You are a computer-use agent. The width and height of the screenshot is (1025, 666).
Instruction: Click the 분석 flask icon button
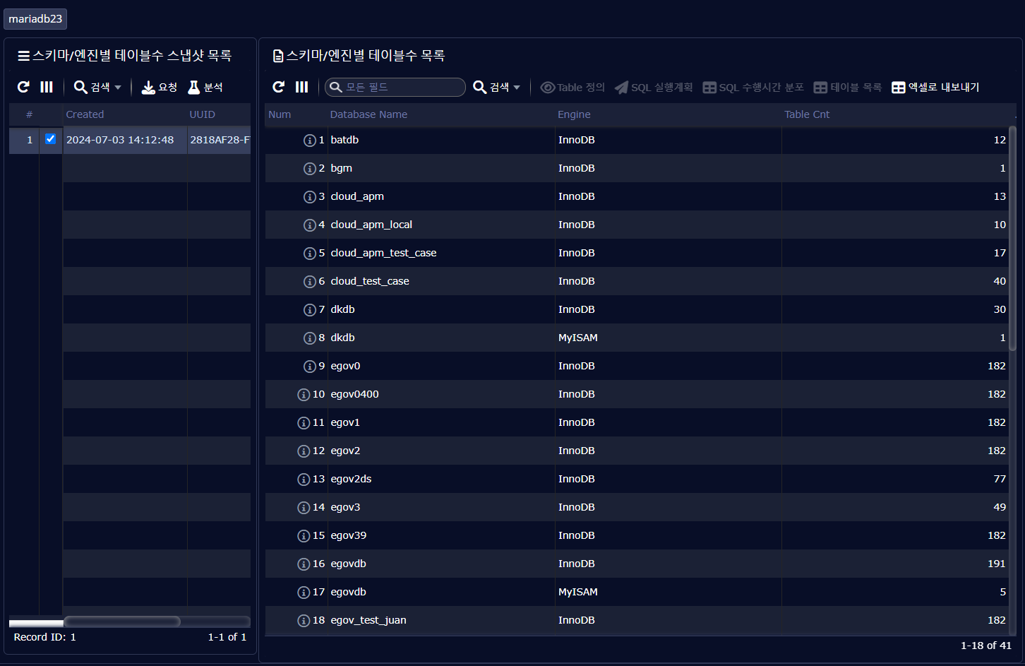(x=205, y=87)
